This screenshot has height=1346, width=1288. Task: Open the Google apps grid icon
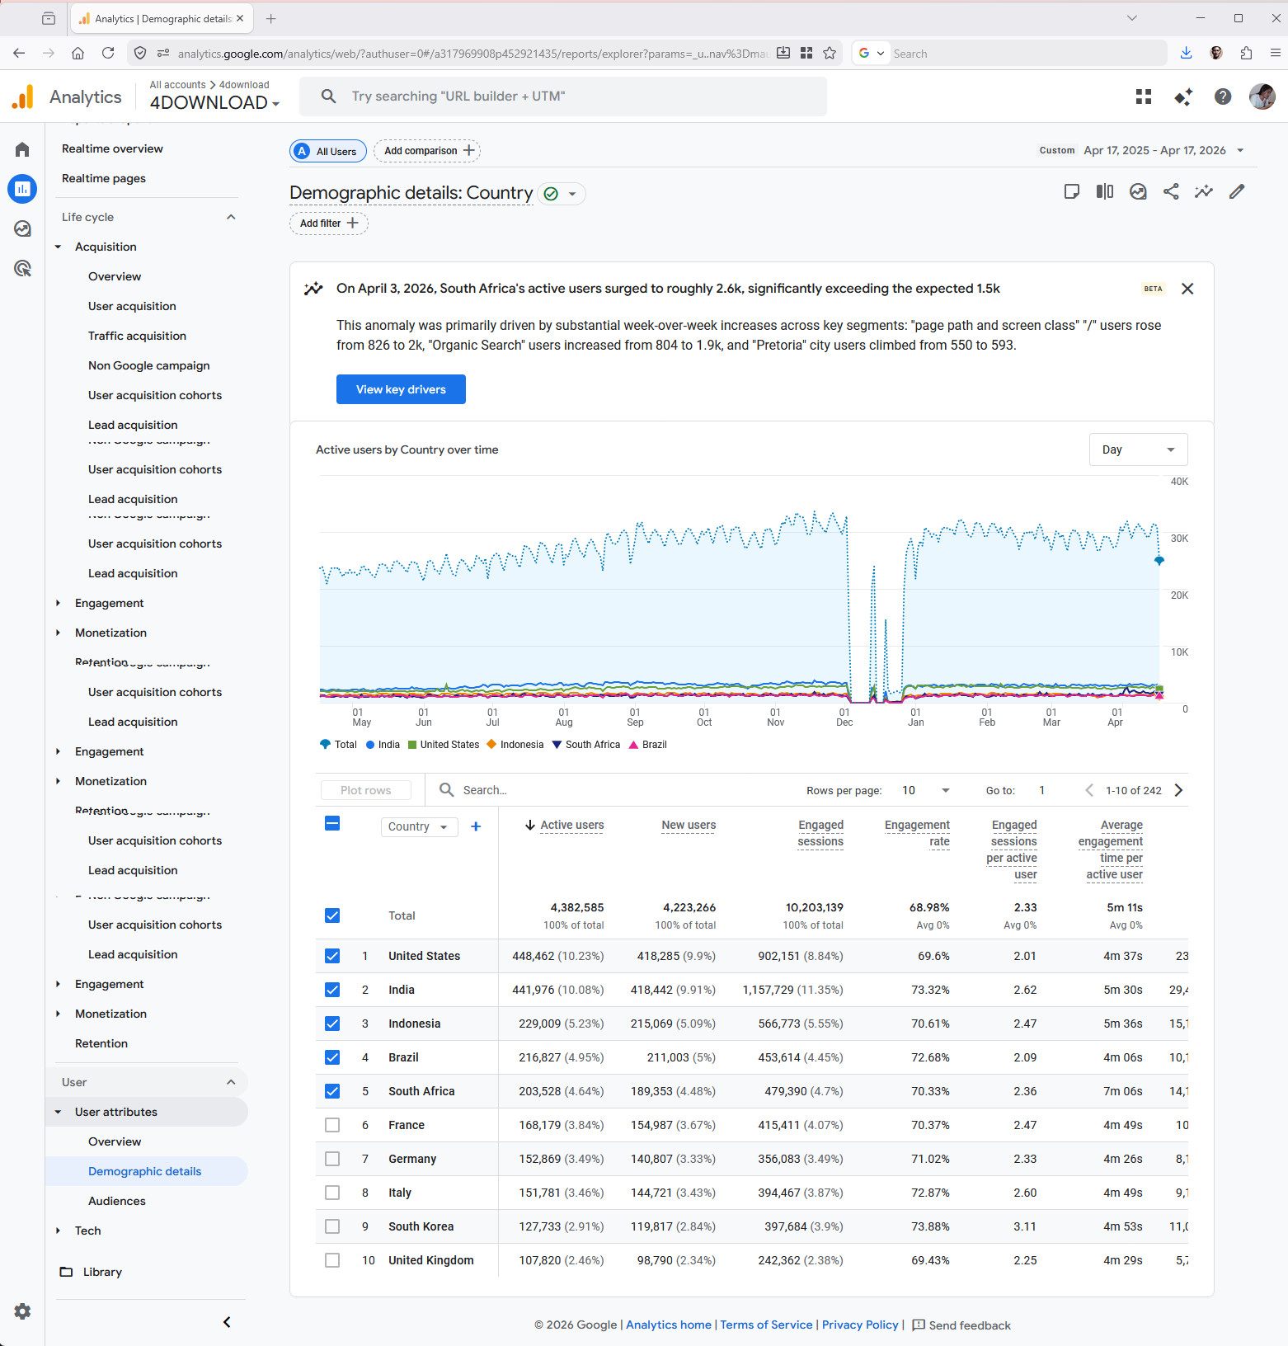pyautogui.click(x=1143, y=96)
